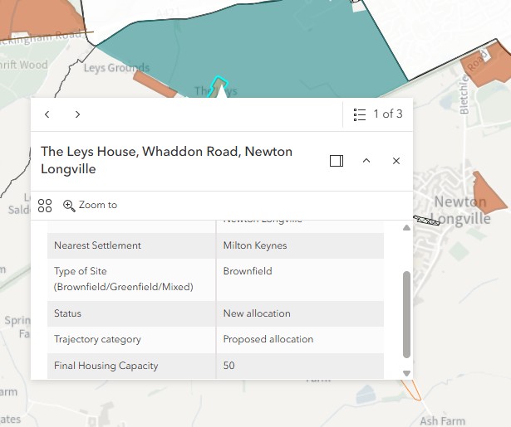
Task: Click the Zoom to magnifier icon
Action: pyautogui.click(x=69, y=206)
